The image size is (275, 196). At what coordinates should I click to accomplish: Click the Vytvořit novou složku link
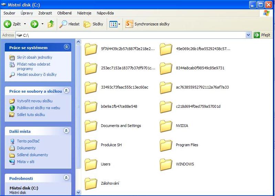34,101
